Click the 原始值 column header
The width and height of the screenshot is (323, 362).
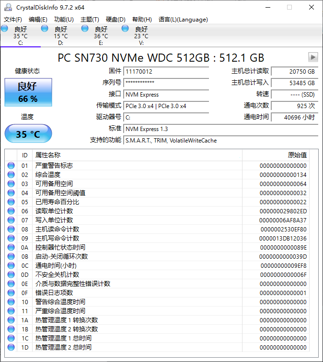pos(276,155)
